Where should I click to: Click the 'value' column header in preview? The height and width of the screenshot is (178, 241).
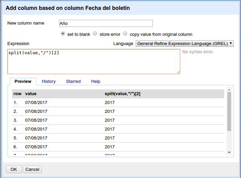click(x=31, y=94)
